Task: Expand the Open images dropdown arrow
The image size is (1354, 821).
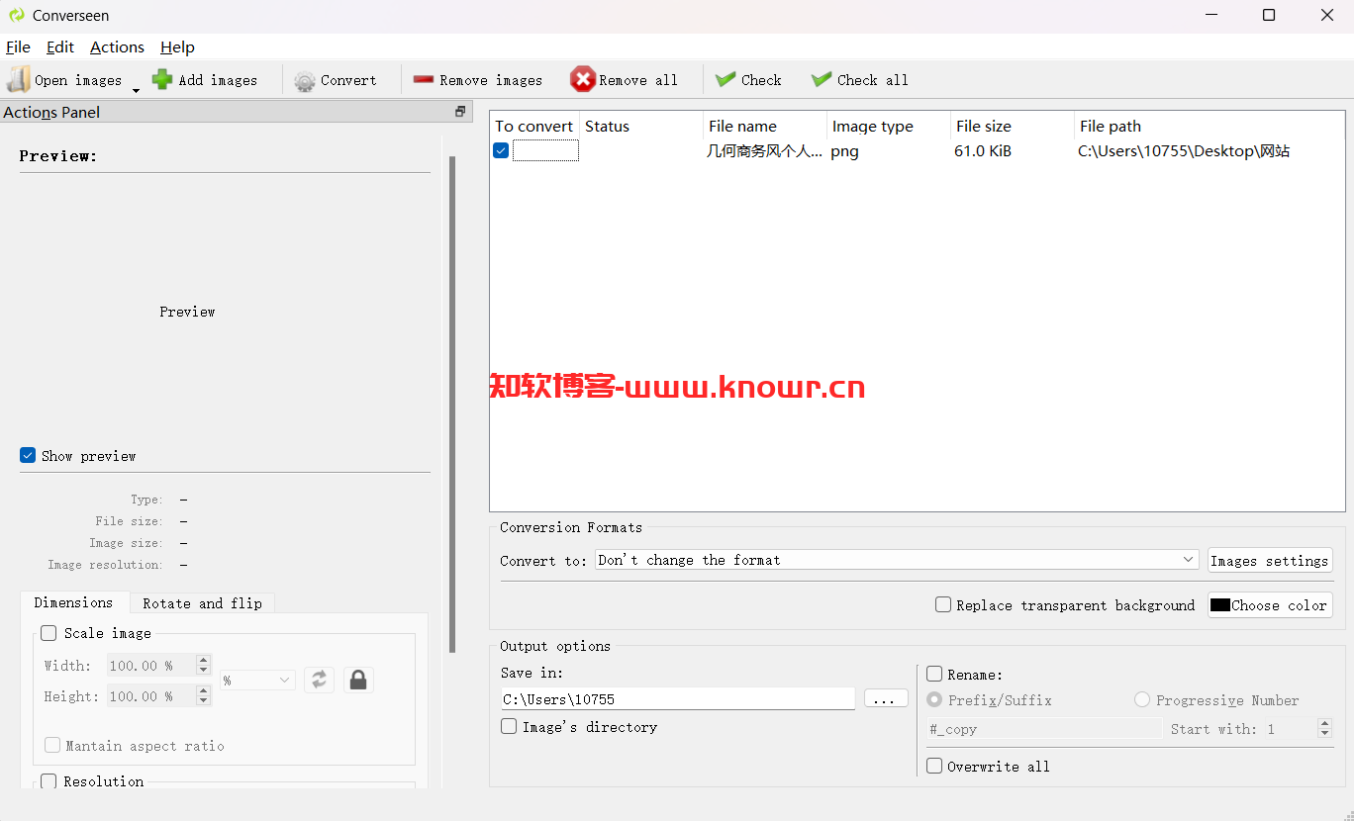Action: [x=136, y=90]
